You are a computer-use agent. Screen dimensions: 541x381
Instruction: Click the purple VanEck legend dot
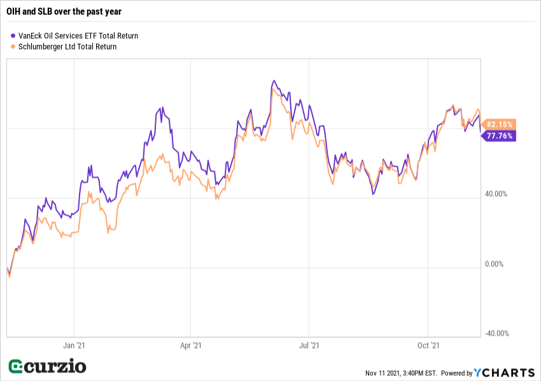pyautogui.click(x=13, y=36)
